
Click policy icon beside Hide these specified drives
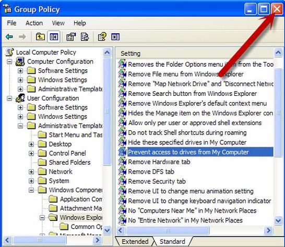(x=123, y=142)
